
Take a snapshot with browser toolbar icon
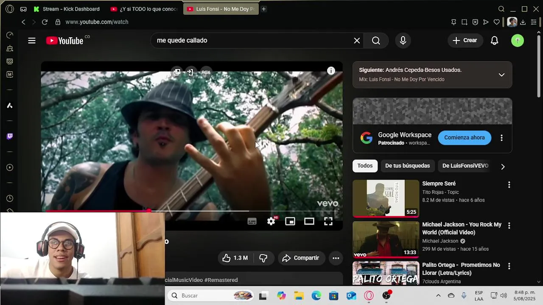click(465, 22)
